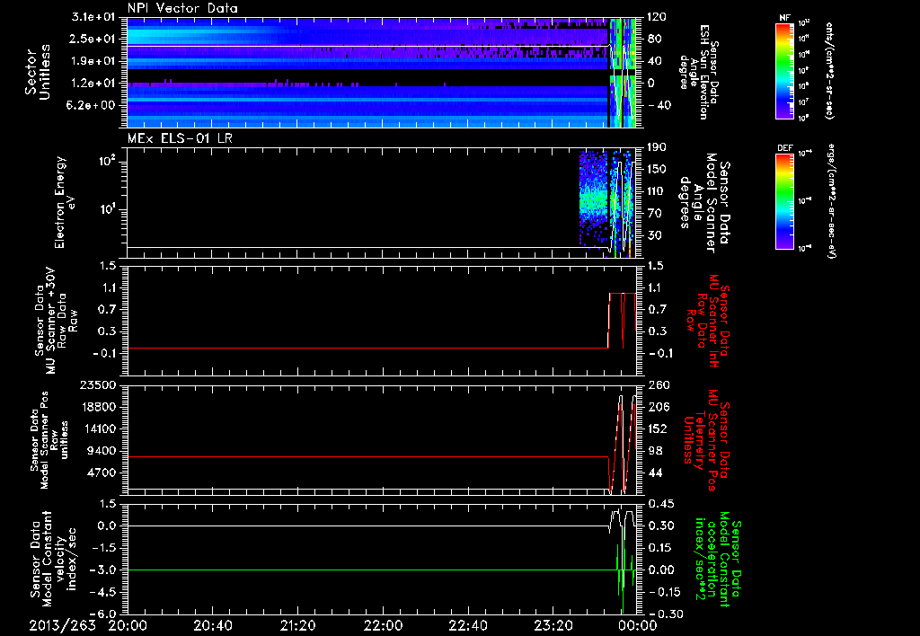Image resolution: width=920 pixels, height=636 pixels.
Task: Click the 190 scanner angle tick
Action: point(657,147)
